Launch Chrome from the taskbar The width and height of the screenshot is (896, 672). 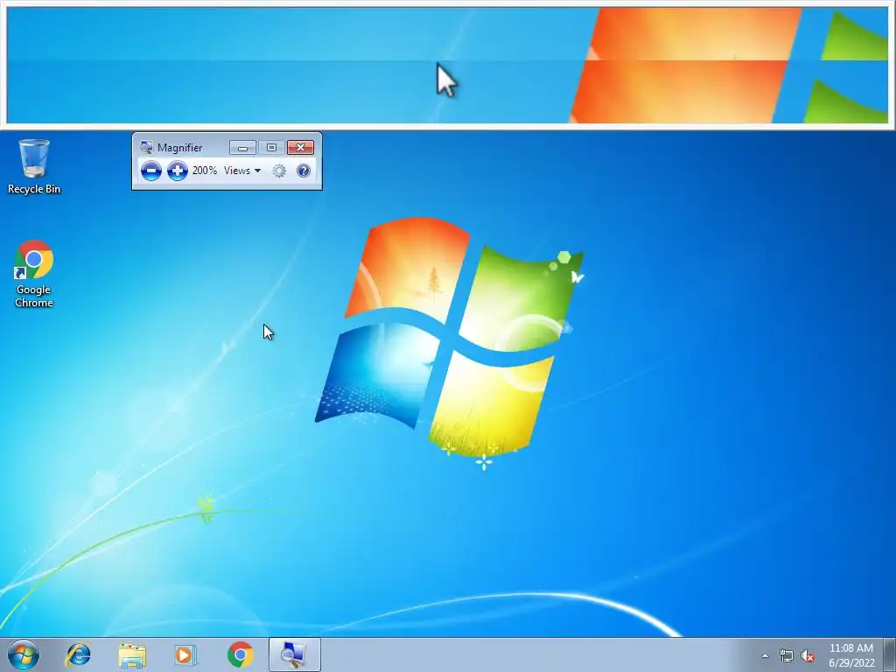[x=240, y=654]
